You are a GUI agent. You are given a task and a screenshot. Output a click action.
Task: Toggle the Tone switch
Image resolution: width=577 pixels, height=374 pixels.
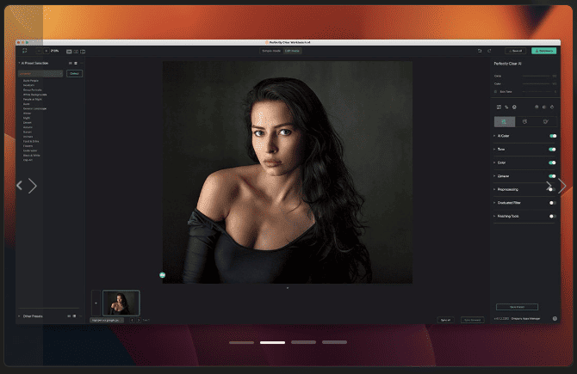point(553,149)
